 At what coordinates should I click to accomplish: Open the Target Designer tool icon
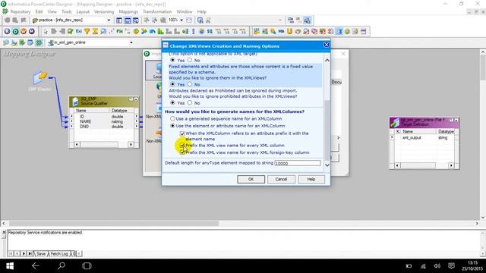[x=14, y=42]
